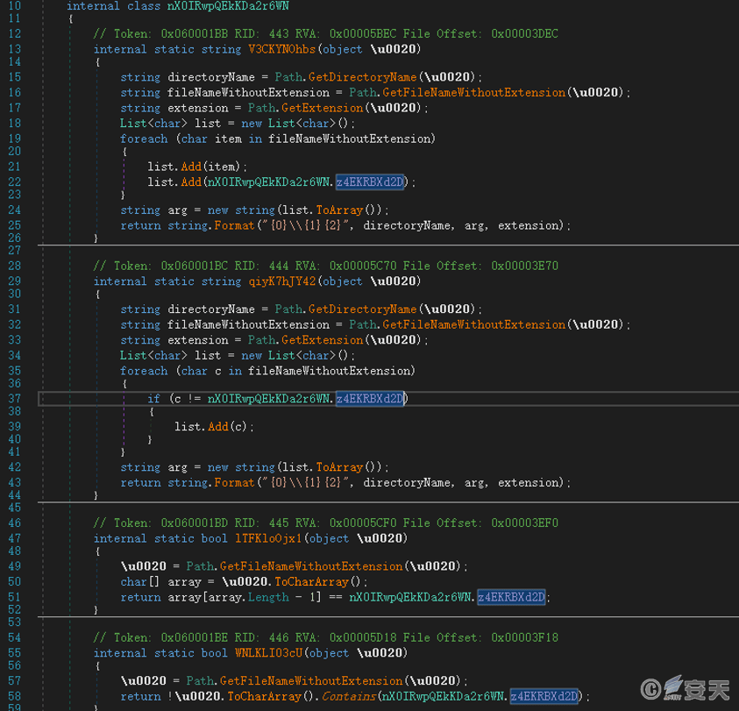The image size is (739, 711).
Task: Click token comment with RID 445
Action: coord(324,523)
